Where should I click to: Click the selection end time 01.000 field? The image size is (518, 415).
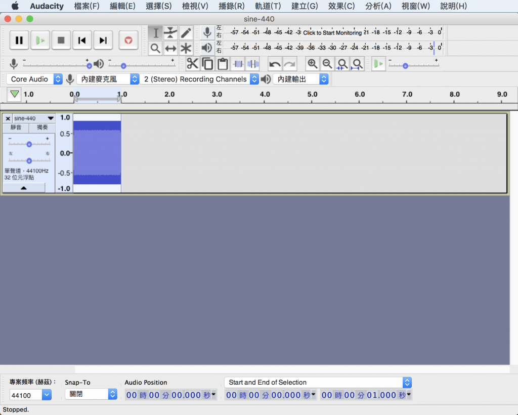366,395
